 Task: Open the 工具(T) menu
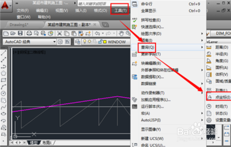[121, 11]
